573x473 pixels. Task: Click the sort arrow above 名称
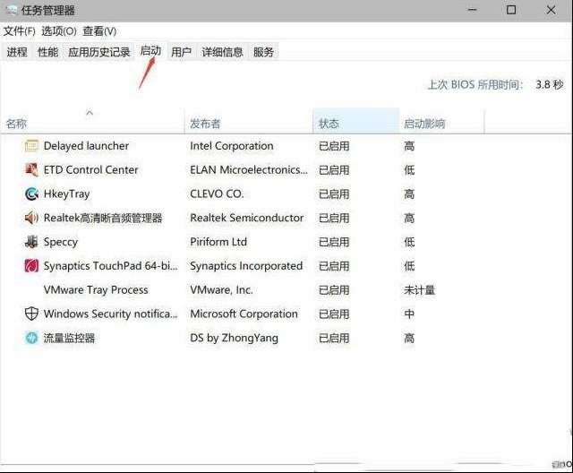coord(90,113)
